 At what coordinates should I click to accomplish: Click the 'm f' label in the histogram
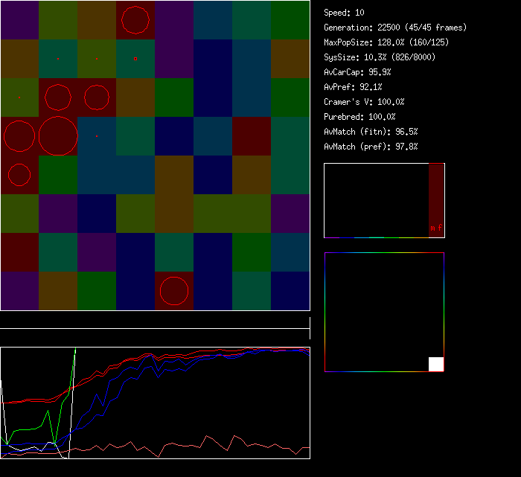click(435, 228)
